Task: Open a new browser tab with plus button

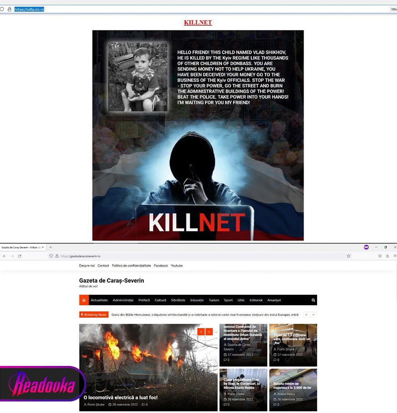Action: click(50, 247)
